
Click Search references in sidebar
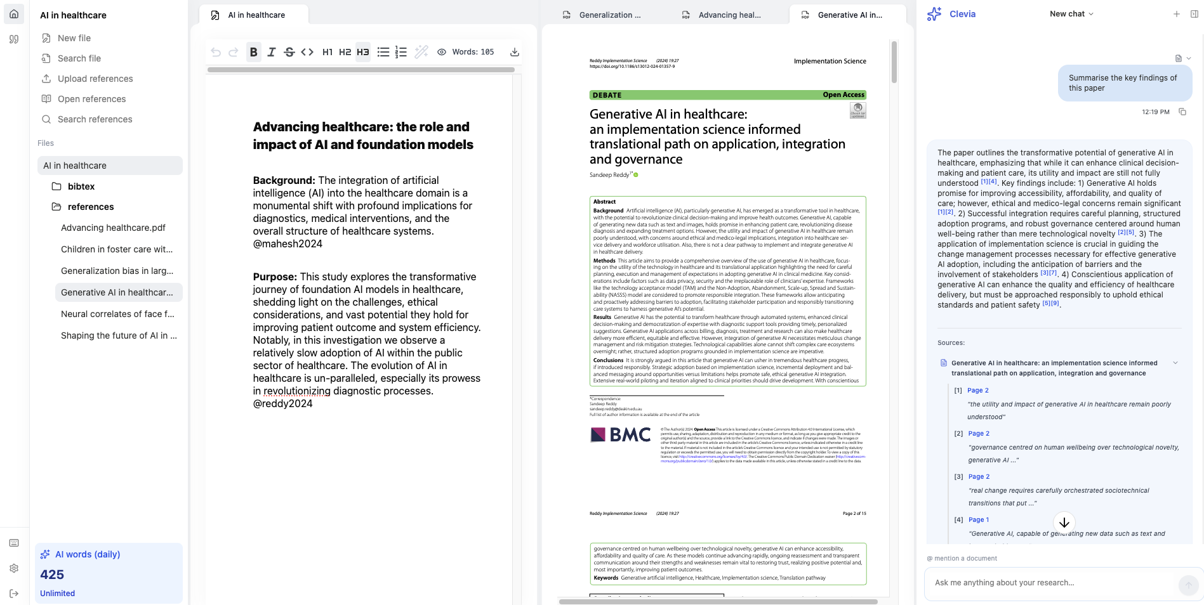pos(95,119)
